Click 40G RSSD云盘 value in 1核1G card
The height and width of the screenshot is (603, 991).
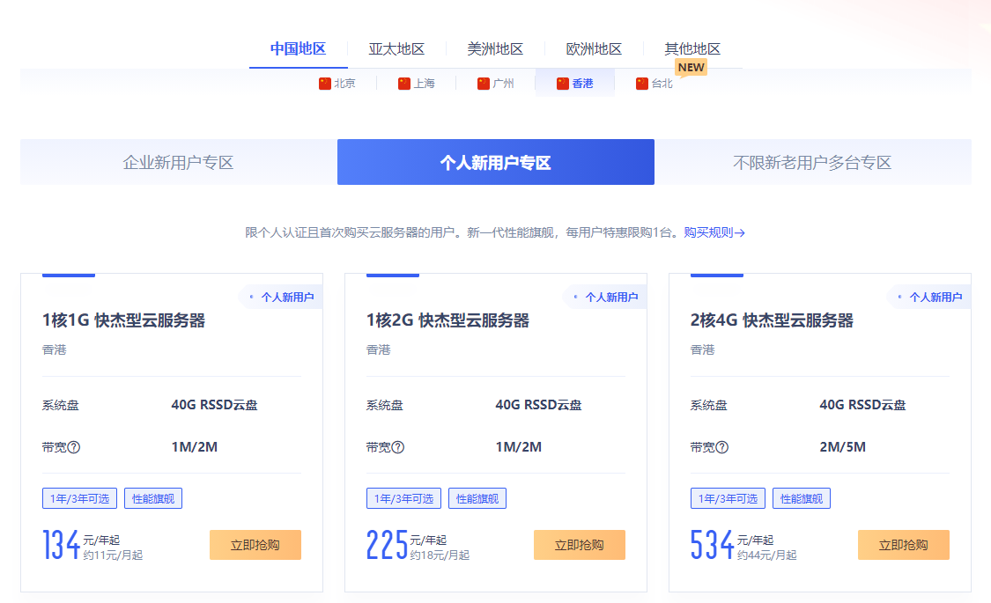pos(215,405)
